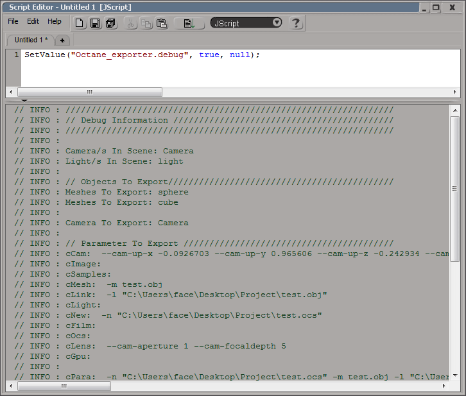Click the "cImage:" log line

pyautogui.click(x=58, y=264)
